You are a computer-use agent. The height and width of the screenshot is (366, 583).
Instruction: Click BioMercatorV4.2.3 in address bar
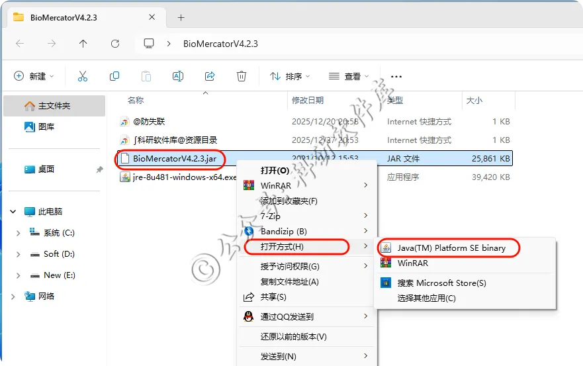pos(220,44)
